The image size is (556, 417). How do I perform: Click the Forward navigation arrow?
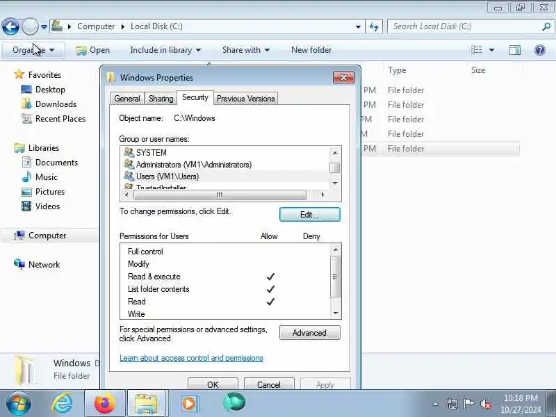point(30,26)
